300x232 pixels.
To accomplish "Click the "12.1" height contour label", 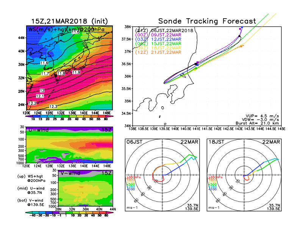I will (x=40, y=96).
